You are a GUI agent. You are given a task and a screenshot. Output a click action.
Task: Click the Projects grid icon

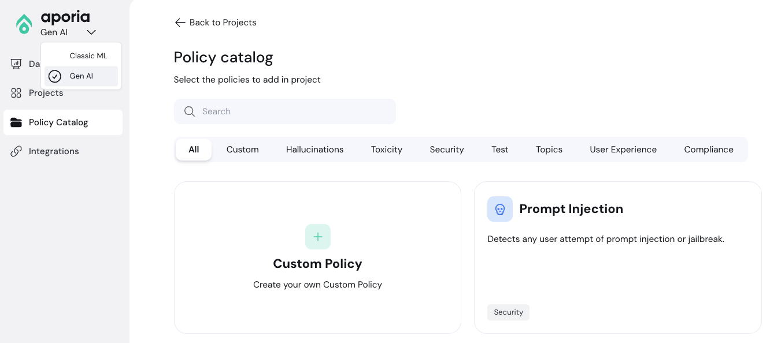(16, 93)
